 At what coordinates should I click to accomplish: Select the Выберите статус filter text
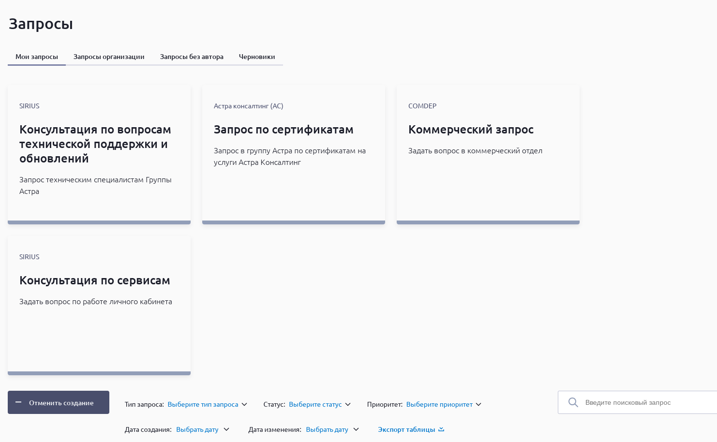pyautogui.click(x=315, y=404)
